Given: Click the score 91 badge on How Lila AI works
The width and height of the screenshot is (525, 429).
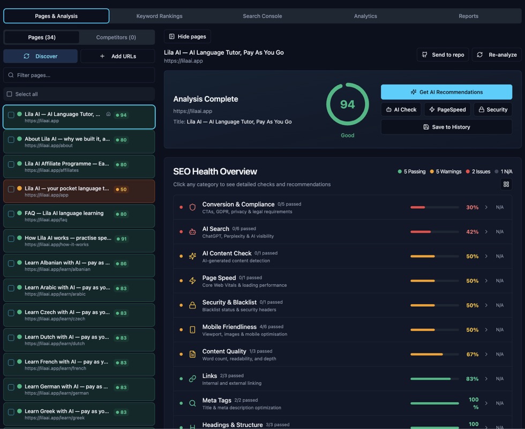Looking at the screenshot, I should pos(121,239).
